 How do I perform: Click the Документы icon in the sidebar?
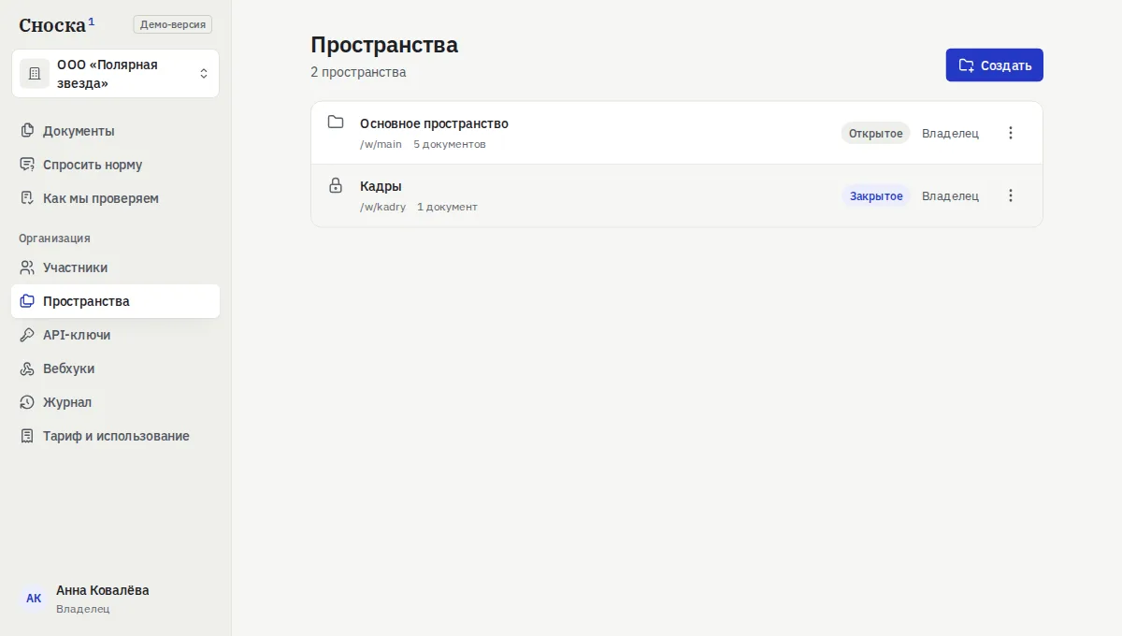pyautogui.click(x=27, y=131)
